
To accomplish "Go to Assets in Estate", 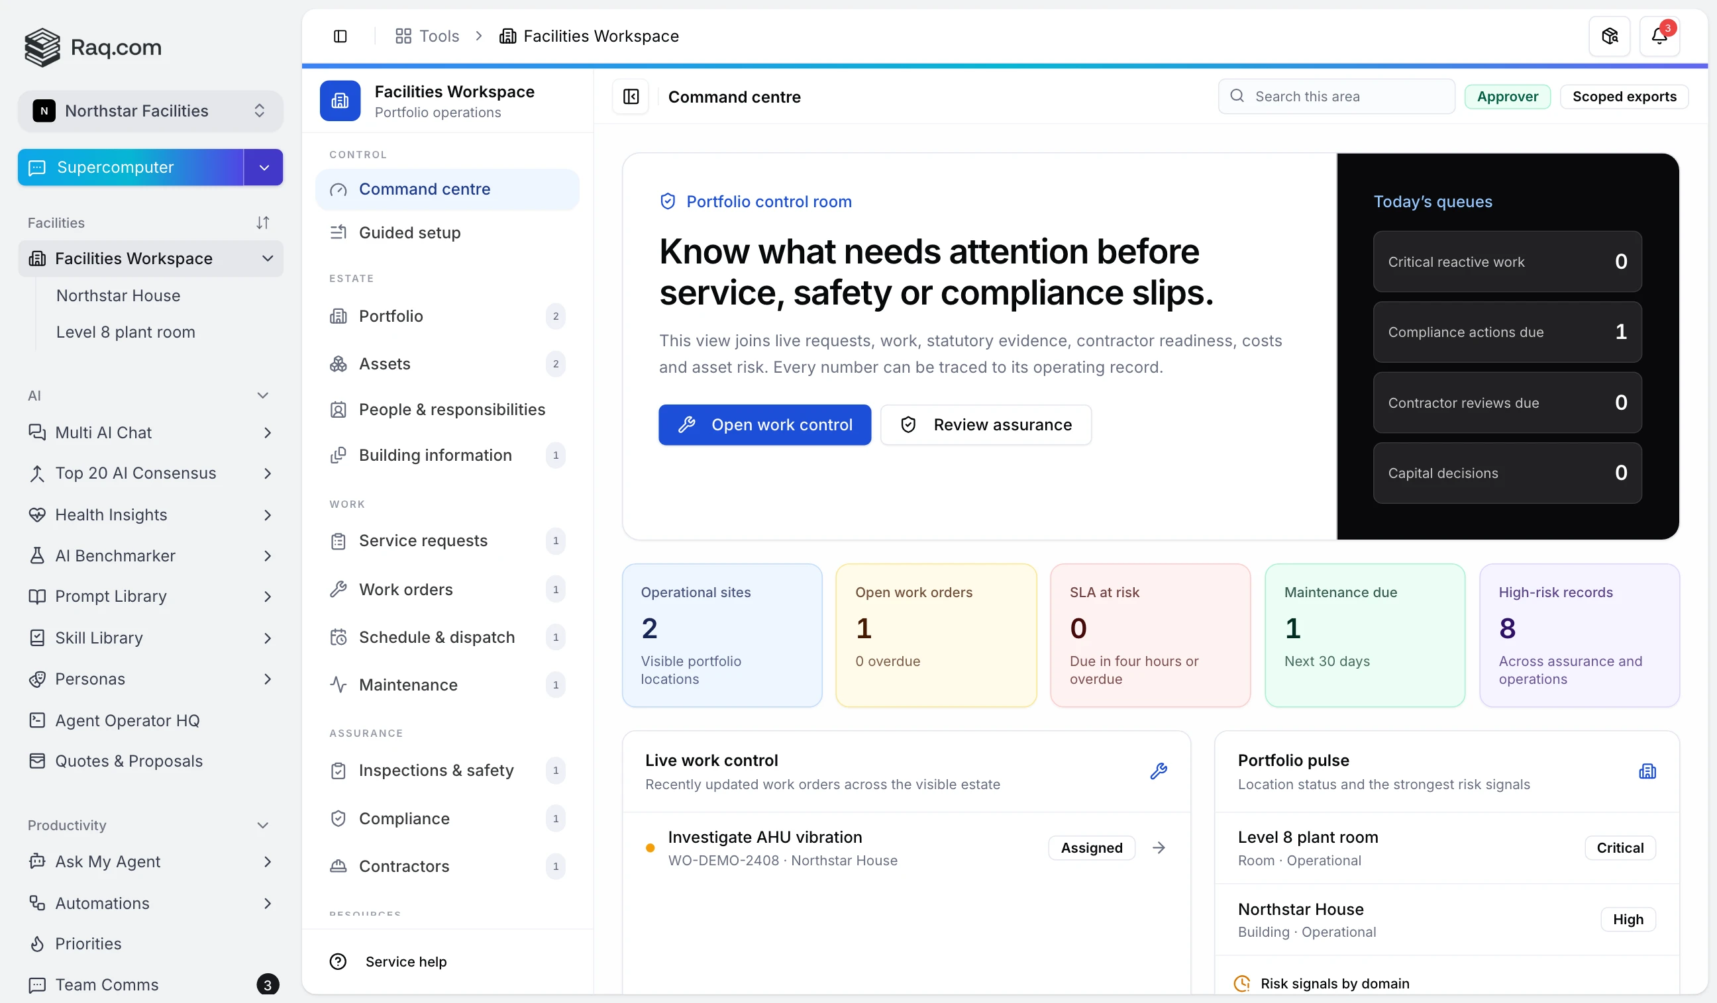I will click(x=447, y=363).
